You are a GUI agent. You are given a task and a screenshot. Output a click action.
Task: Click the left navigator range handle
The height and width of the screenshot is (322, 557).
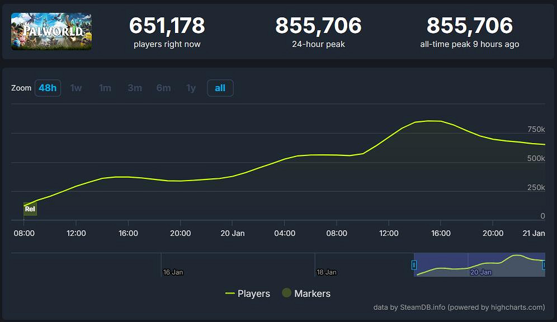point(414,265)
